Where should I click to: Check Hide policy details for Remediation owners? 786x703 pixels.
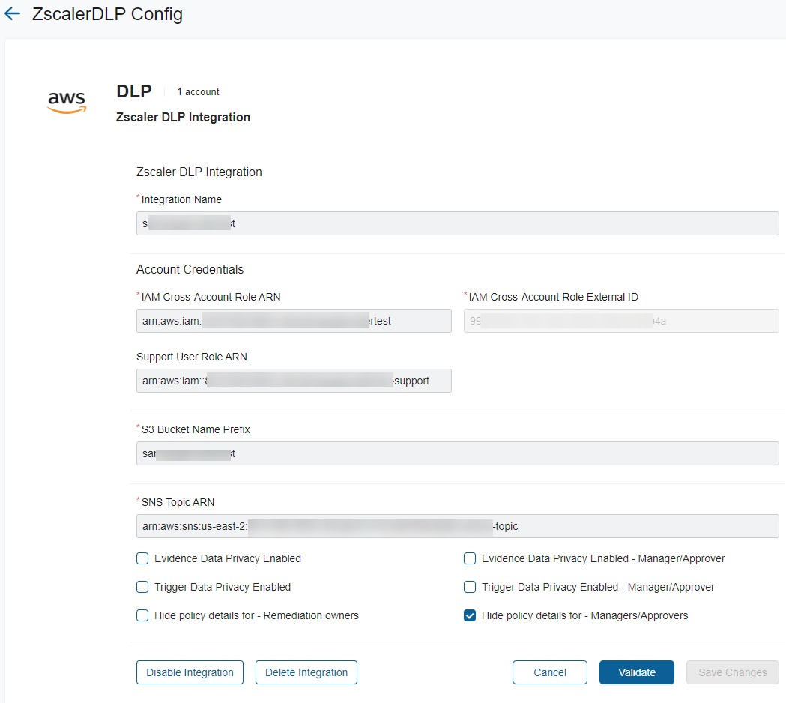point(142,615)
